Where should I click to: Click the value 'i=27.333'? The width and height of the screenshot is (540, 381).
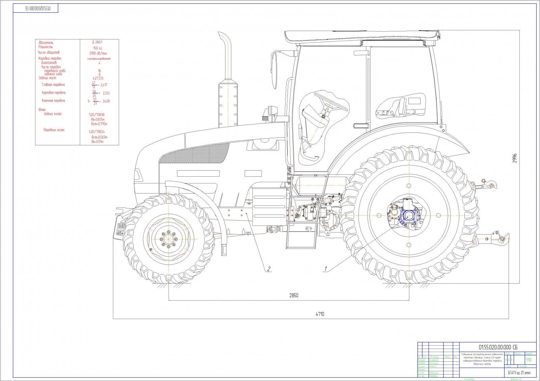tap(98, 78)
